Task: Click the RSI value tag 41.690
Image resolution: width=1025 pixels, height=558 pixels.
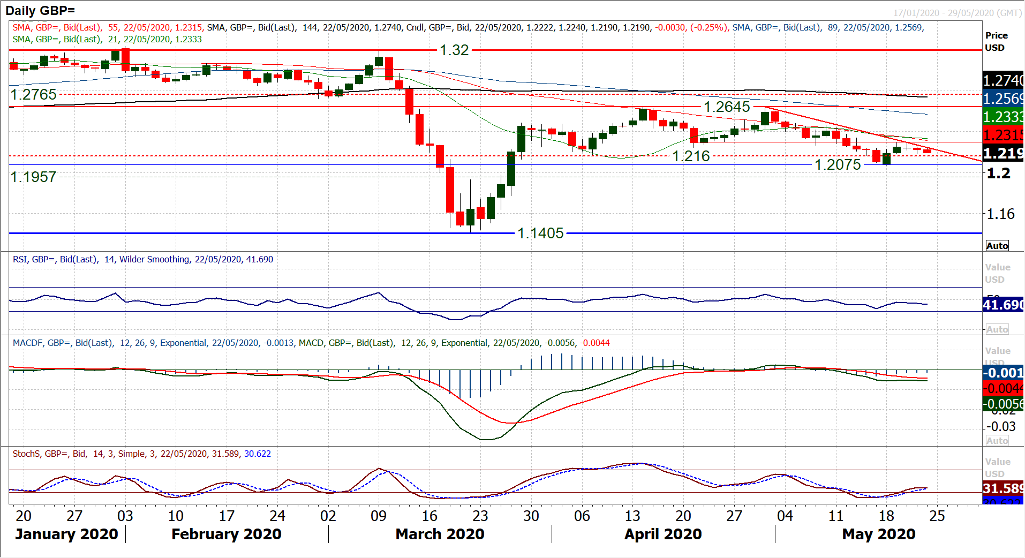Action: pos(1003,305)
